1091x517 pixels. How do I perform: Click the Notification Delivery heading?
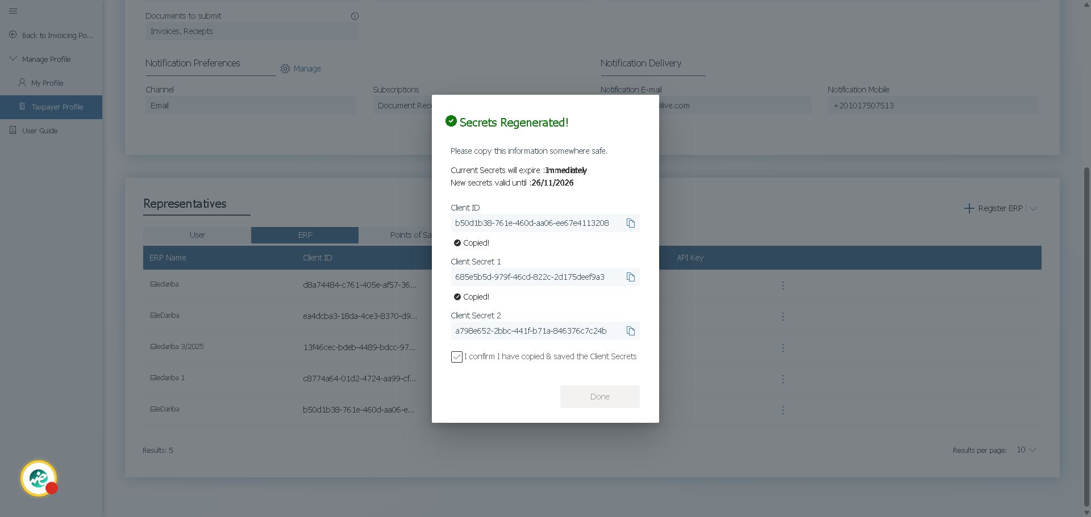pos(641,63)
